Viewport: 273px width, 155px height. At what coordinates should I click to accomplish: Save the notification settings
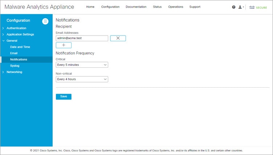click(64, 97)
